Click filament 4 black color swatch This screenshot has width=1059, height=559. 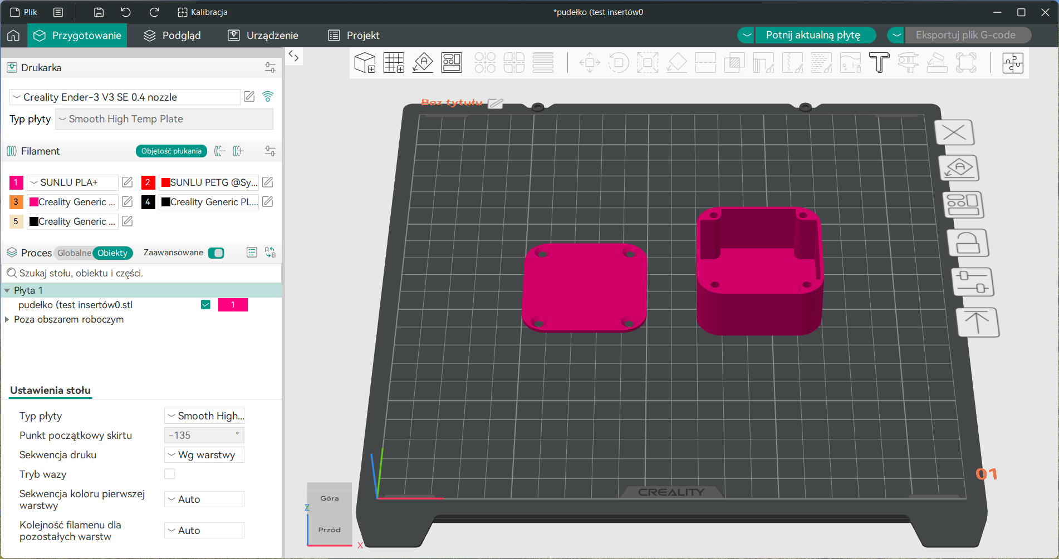[x=148, y=202]
